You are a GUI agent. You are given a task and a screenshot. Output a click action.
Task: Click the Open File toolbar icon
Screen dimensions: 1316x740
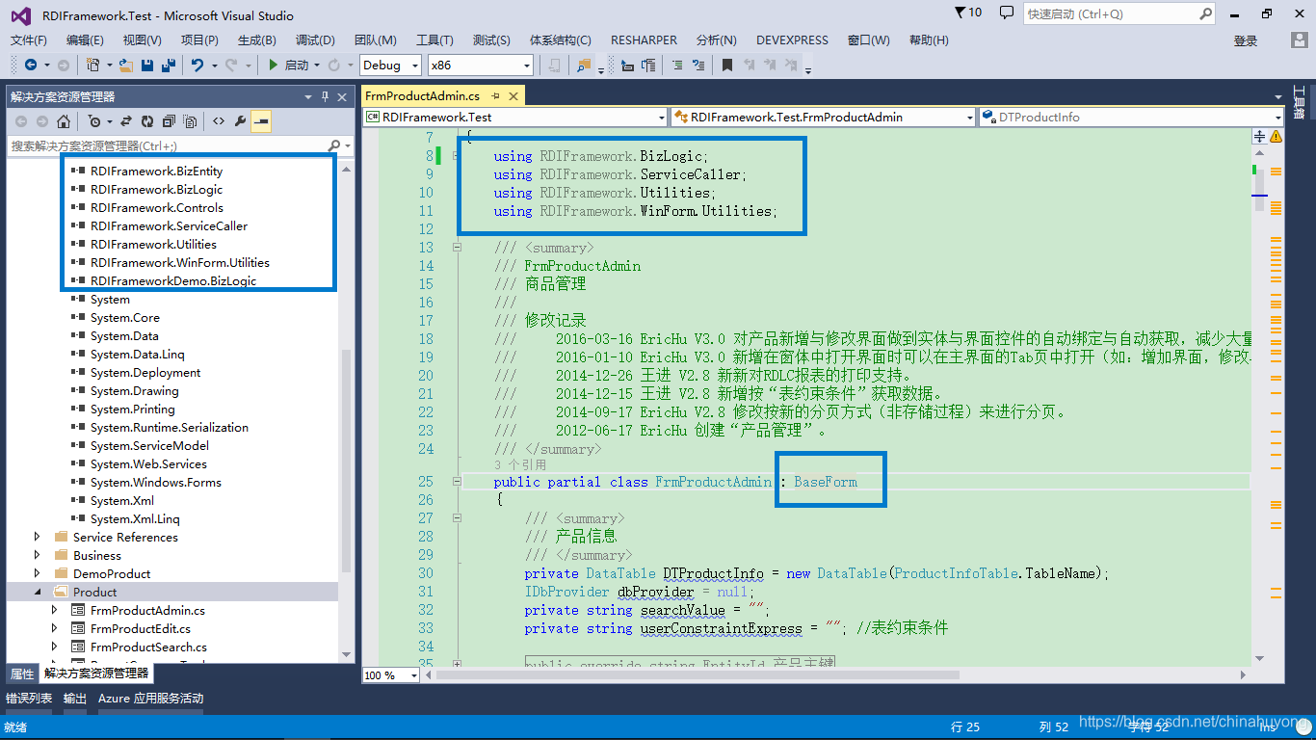(x=127, y=65)
